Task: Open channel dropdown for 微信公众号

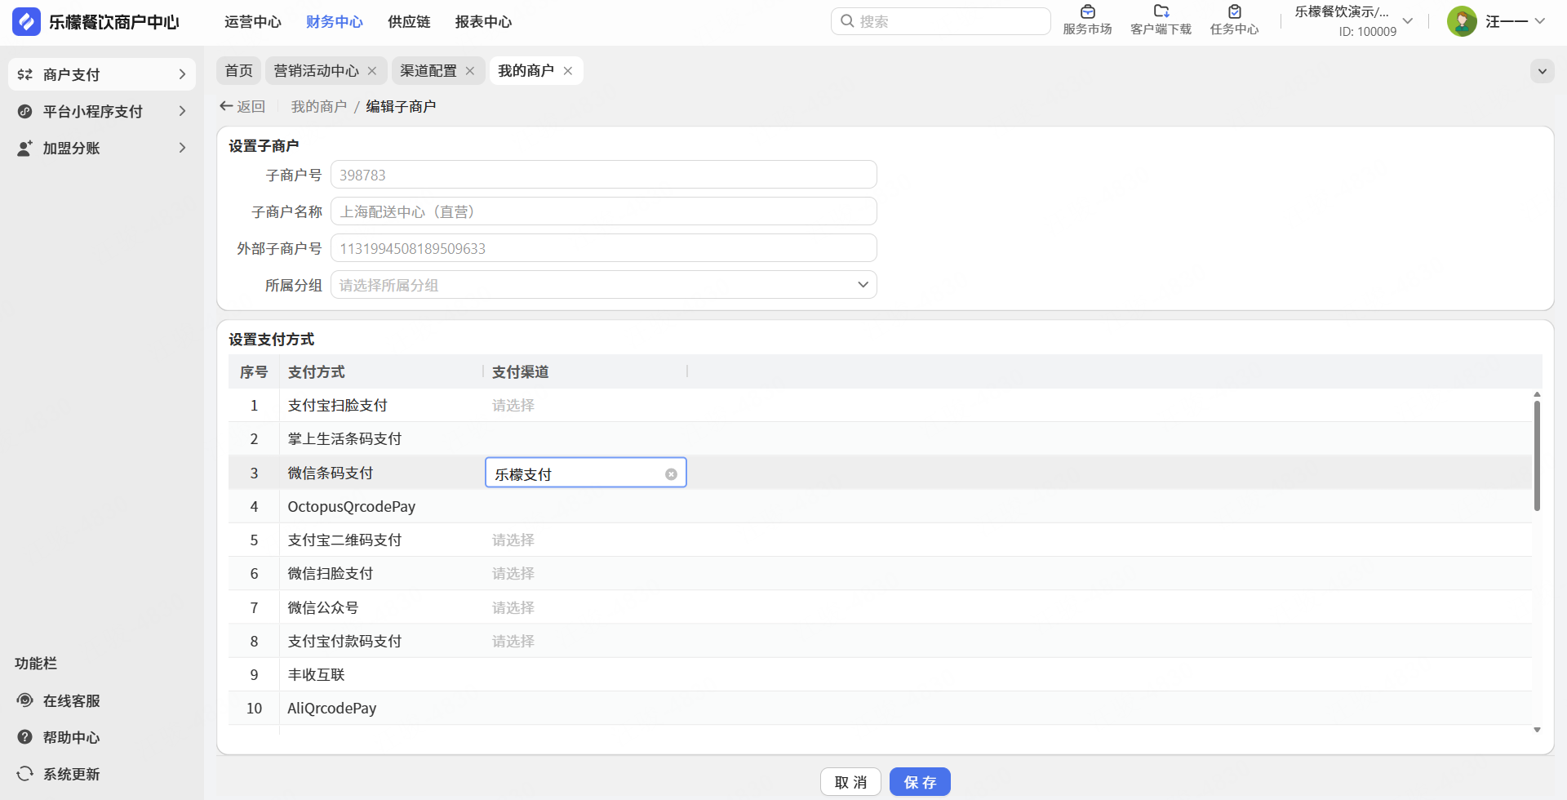Action: [x=586, y=607]
